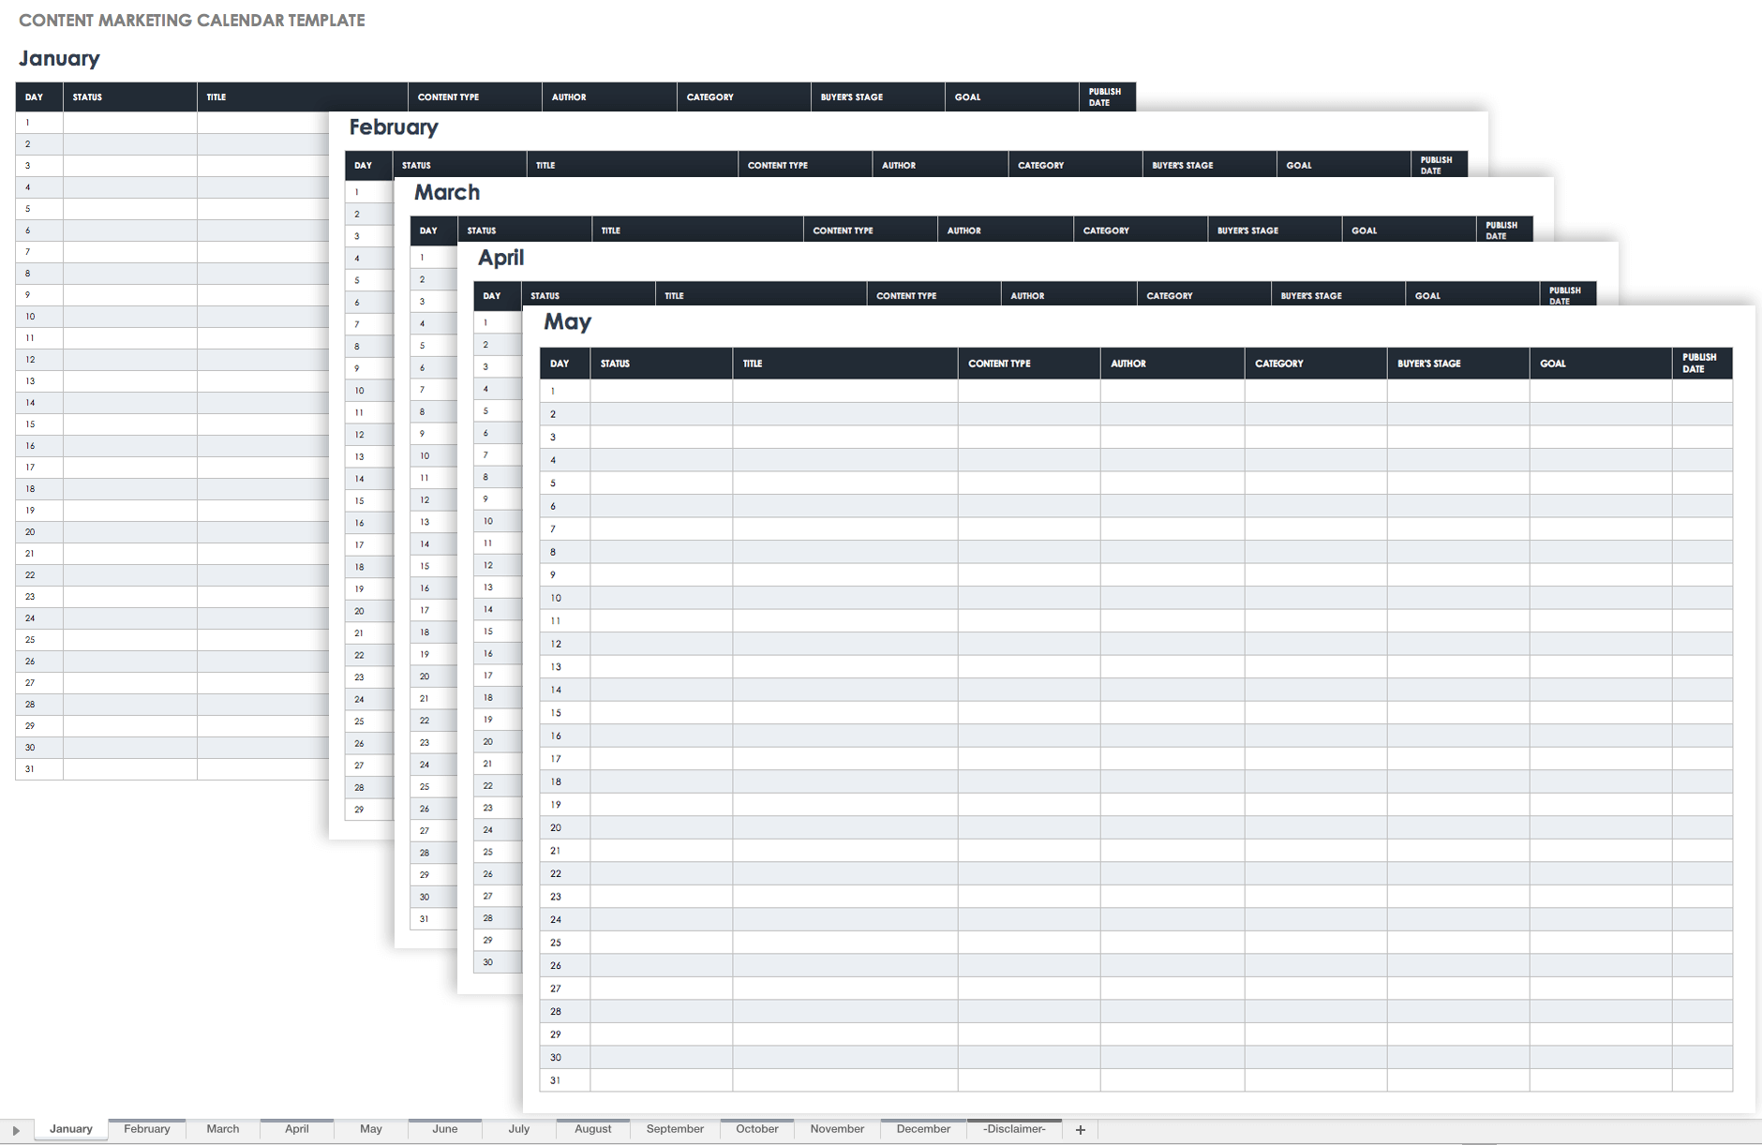Open the September sheet tab
1762x1145 pixels.
[x=675, y=1129]
